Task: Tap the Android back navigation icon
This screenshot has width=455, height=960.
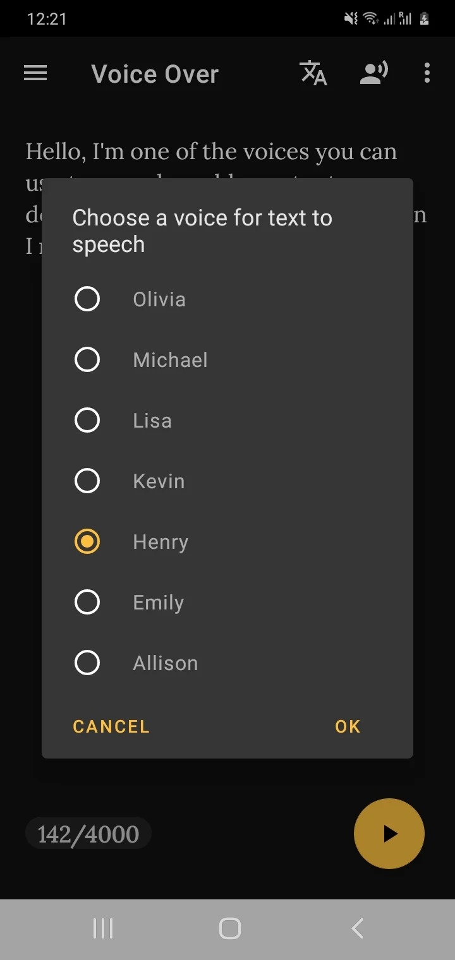Action: click(x=357, y=928)
